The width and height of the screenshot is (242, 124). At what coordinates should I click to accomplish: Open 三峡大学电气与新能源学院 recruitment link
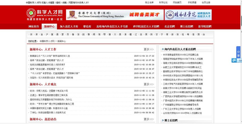tap(183, 84)
